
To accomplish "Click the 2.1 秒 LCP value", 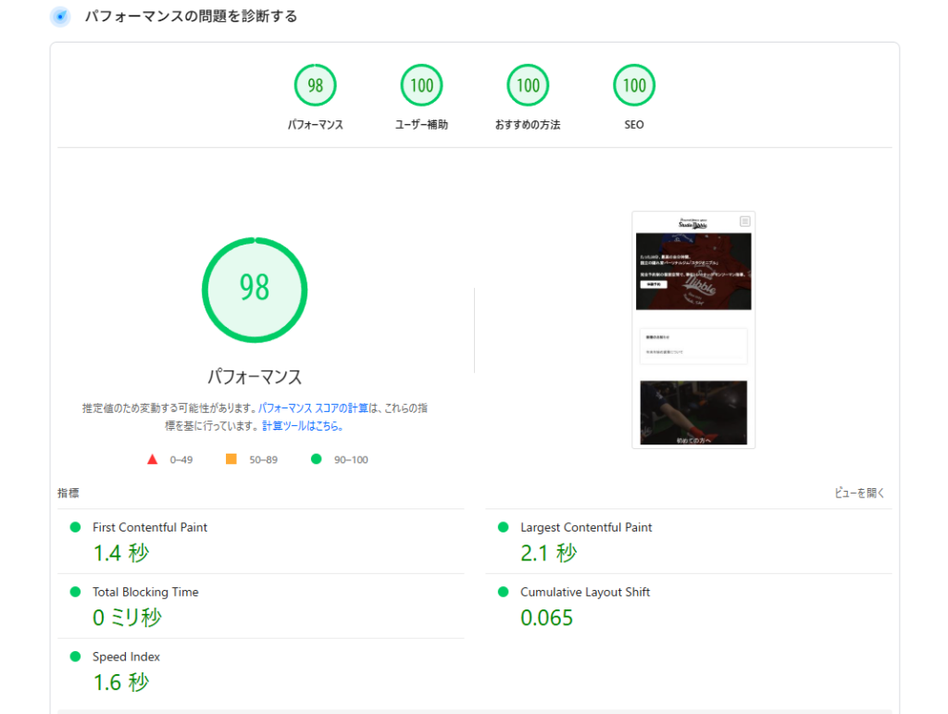I will tap(548, 553).
